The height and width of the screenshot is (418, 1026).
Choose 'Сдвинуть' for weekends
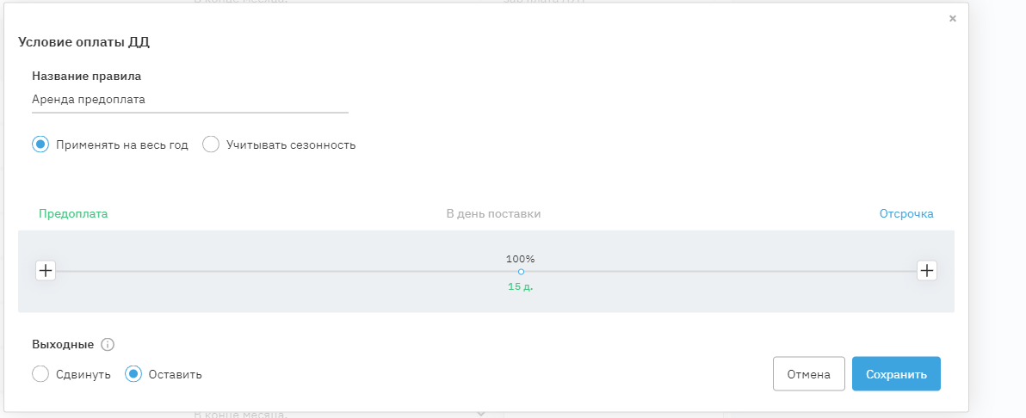40,374
